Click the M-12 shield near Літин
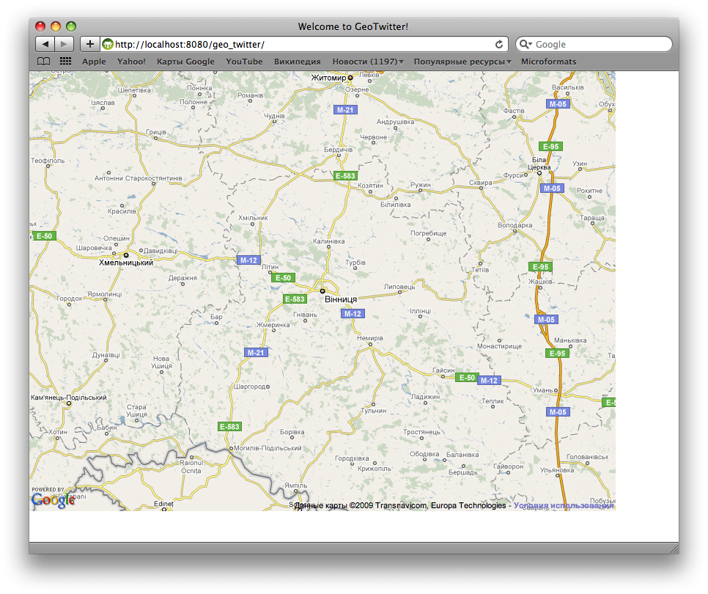This screenshot has height=594, width=708. [248, 260]
